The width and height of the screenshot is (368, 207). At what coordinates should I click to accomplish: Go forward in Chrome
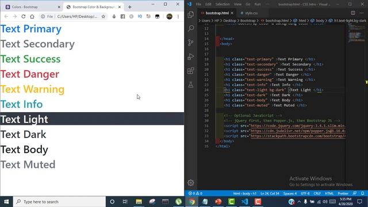14,17
